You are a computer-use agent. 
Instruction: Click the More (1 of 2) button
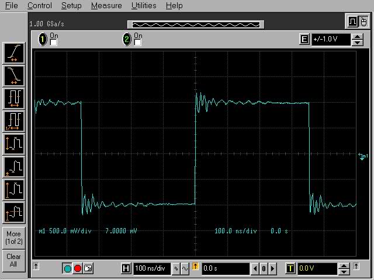click(x=14, y=237)
